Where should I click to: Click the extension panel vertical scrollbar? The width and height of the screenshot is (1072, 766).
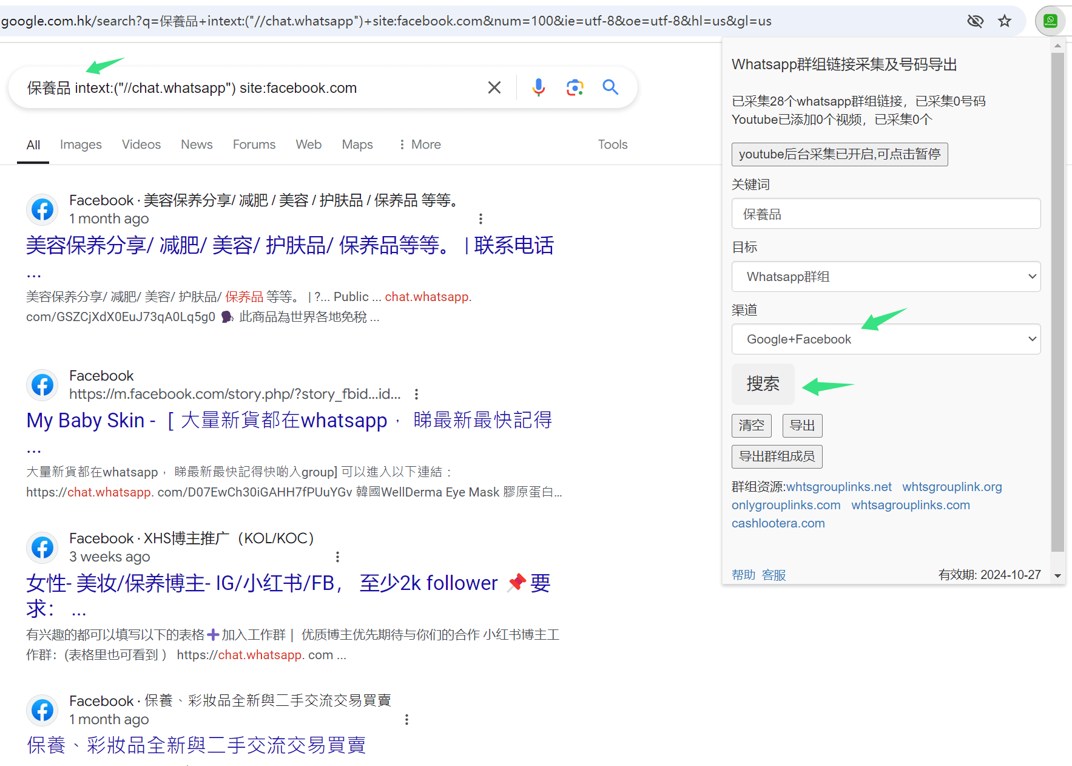click(x=1057, y=302)
